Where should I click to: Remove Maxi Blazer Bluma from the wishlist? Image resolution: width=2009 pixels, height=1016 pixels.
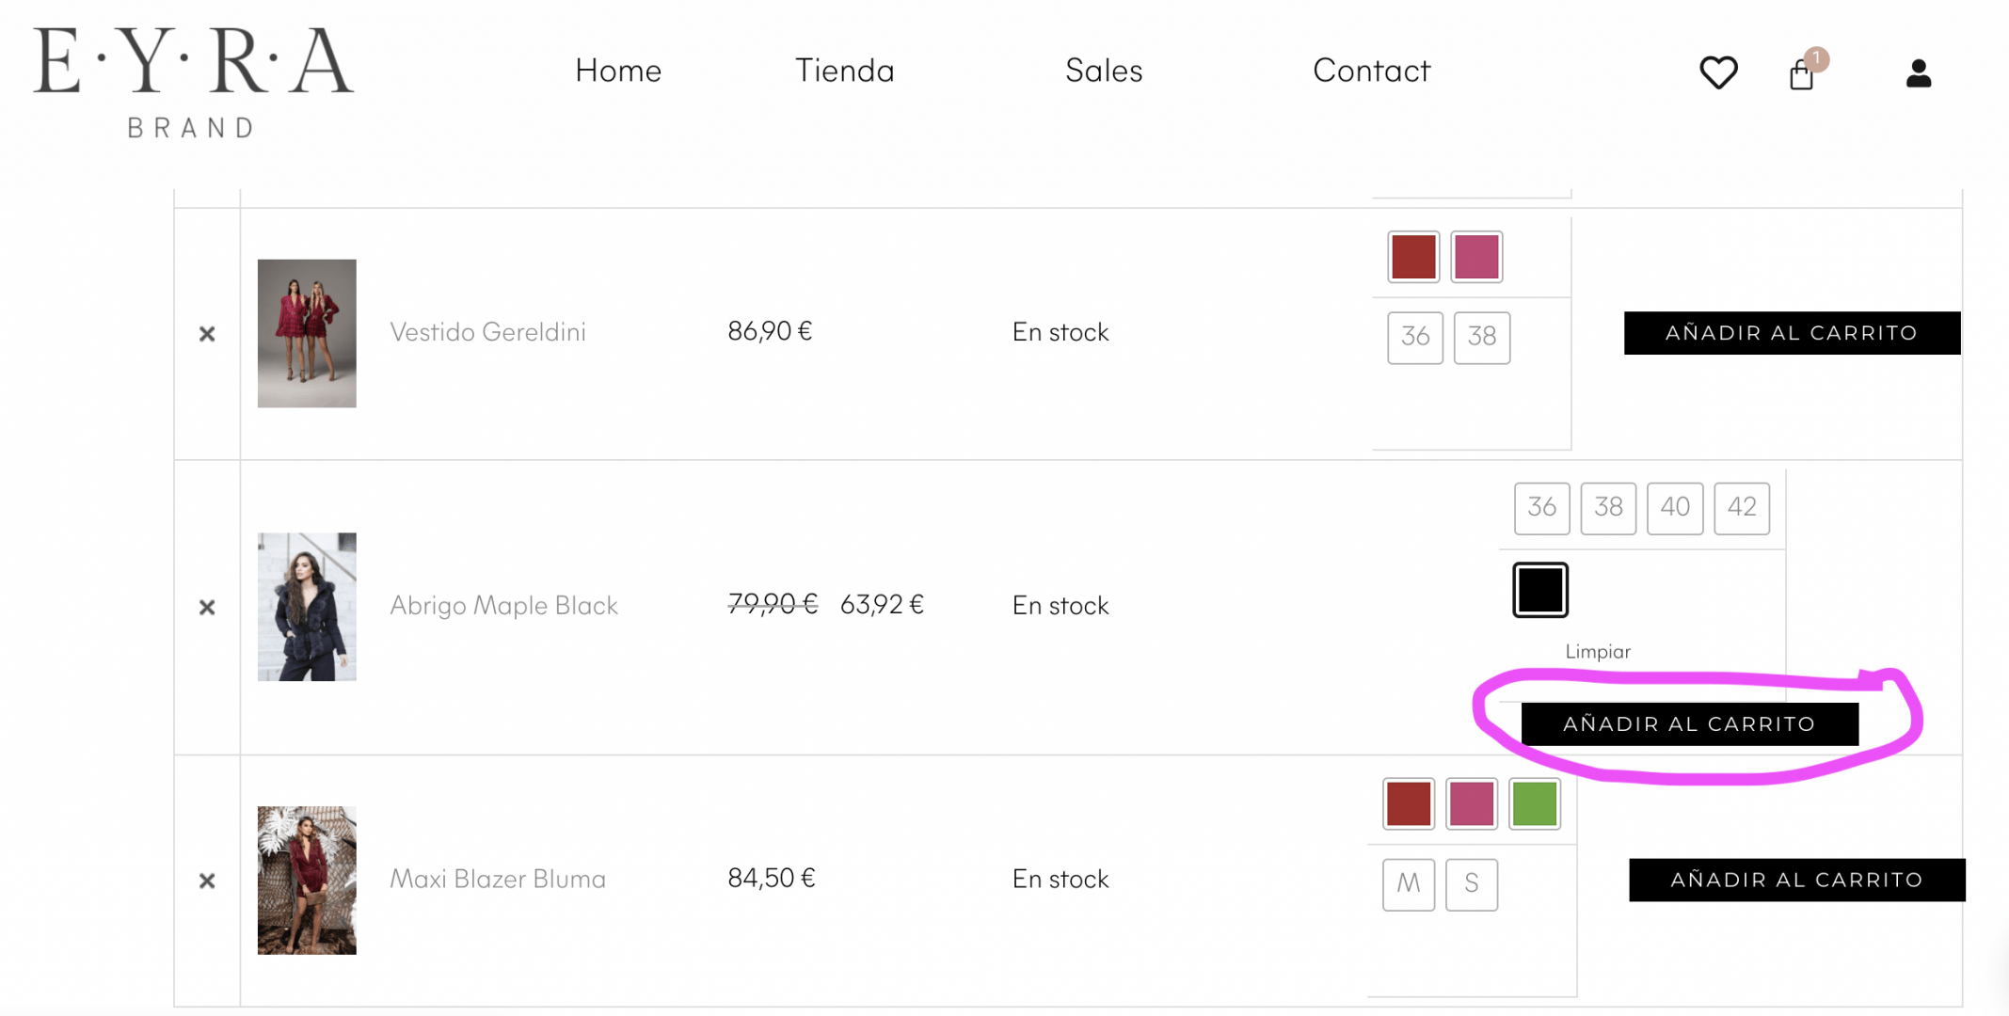pos(207,881)
